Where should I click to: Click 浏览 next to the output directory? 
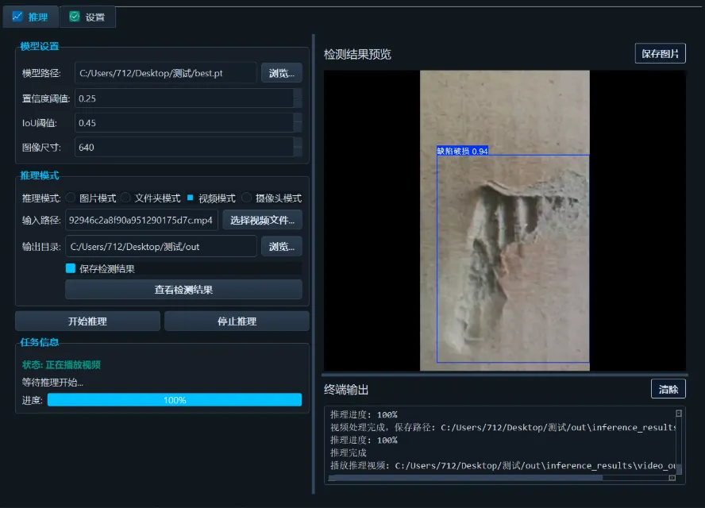[281, 245]
